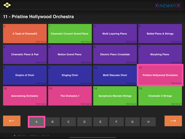This screenshot has width=185, height=139.
Task: Click the VOICES: 0 status readout
Action: pyautogui.click(x=34, y=136)
